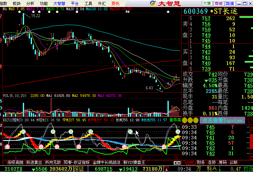Image resolution: width=253 pixels, height=172 pixels.
Task: Select the 所向无敌 indicator tab
Action: click(53, 162)
